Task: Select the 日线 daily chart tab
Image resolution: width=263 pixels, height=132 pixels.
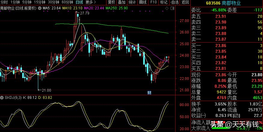Action: (79, 2)
